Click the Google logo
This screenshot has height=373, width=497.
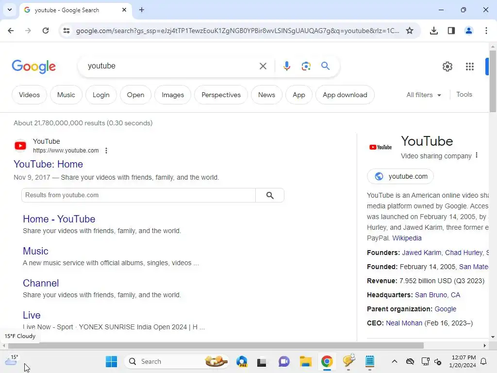click(33, 67)
